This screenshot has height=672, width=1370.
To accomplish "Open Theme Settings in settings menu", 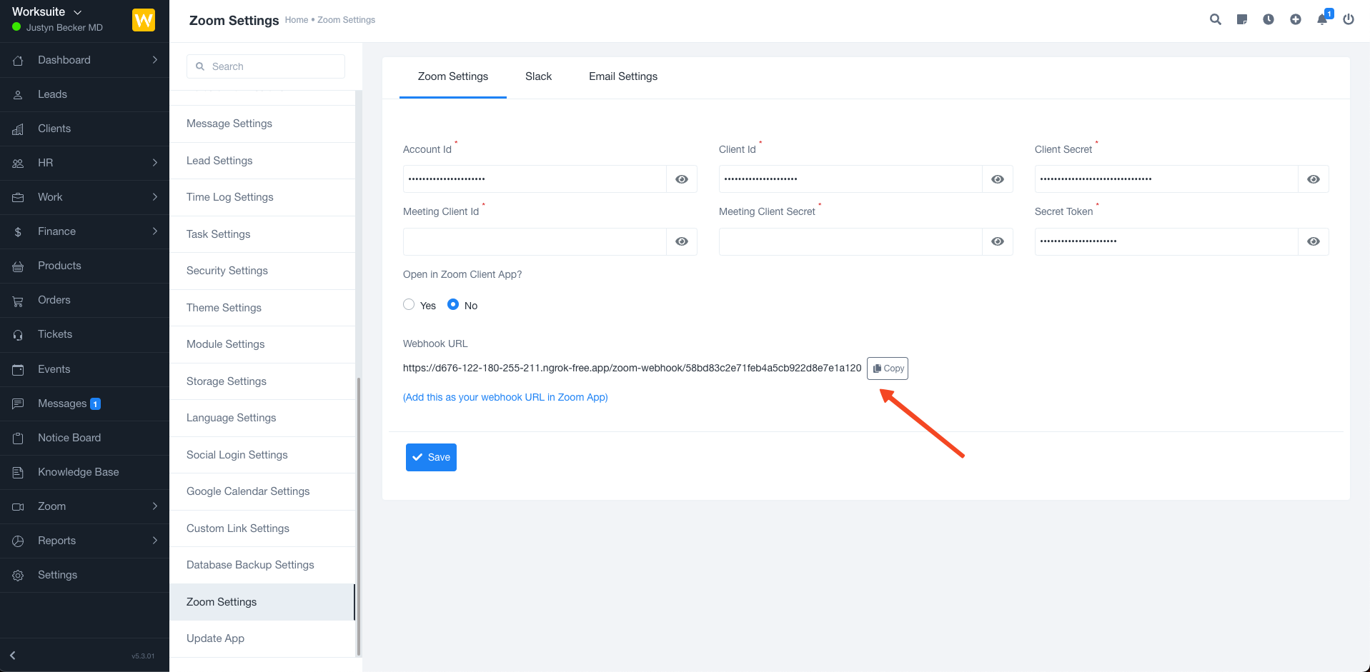I will pyautogui.click(x=262, y=308).
